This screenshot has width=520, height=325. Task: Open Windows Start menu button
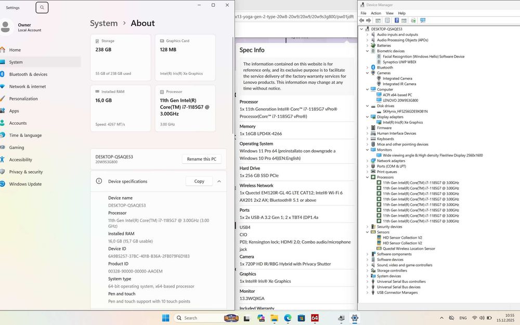pos(165,318)
